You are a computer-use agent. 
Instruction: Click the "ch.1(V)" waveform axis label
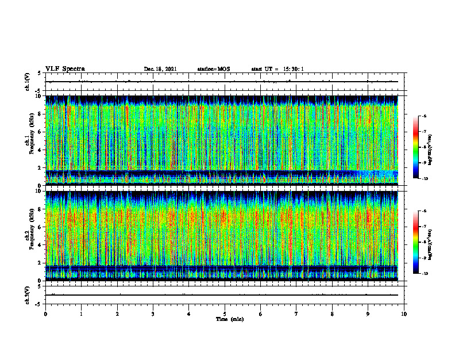28,82
